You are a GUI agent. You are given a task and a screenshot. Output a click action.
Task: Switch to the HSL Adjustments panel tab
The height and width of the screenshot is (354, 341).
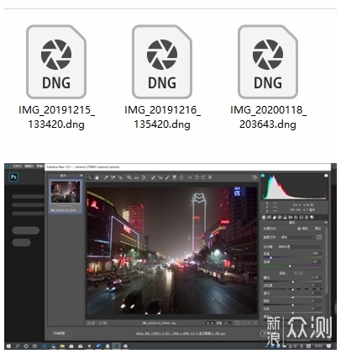(280, 217)
